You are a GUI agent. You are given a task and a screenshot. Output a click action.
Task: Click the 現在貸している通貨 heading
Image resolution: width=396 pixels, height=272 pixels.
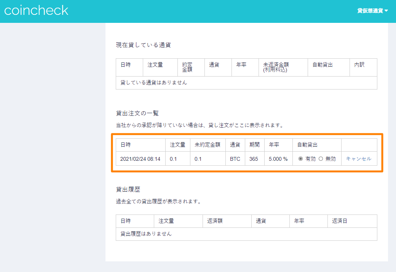[144, 45]
